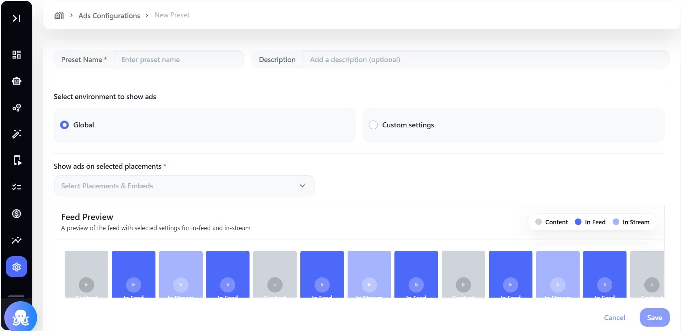Click the In Stream legend light-blue dot
The image size is (681, 331).
pyautogui.click(x=616, y=222)
